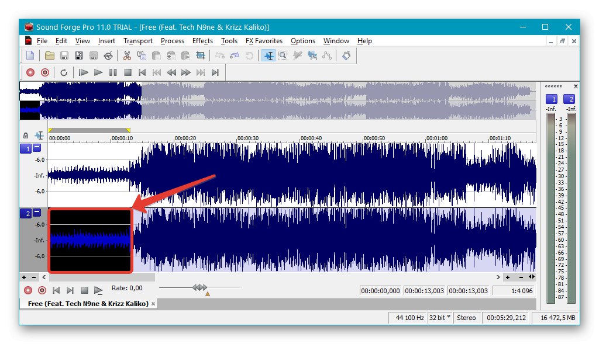Click Go to End transport button

point(215,72)
